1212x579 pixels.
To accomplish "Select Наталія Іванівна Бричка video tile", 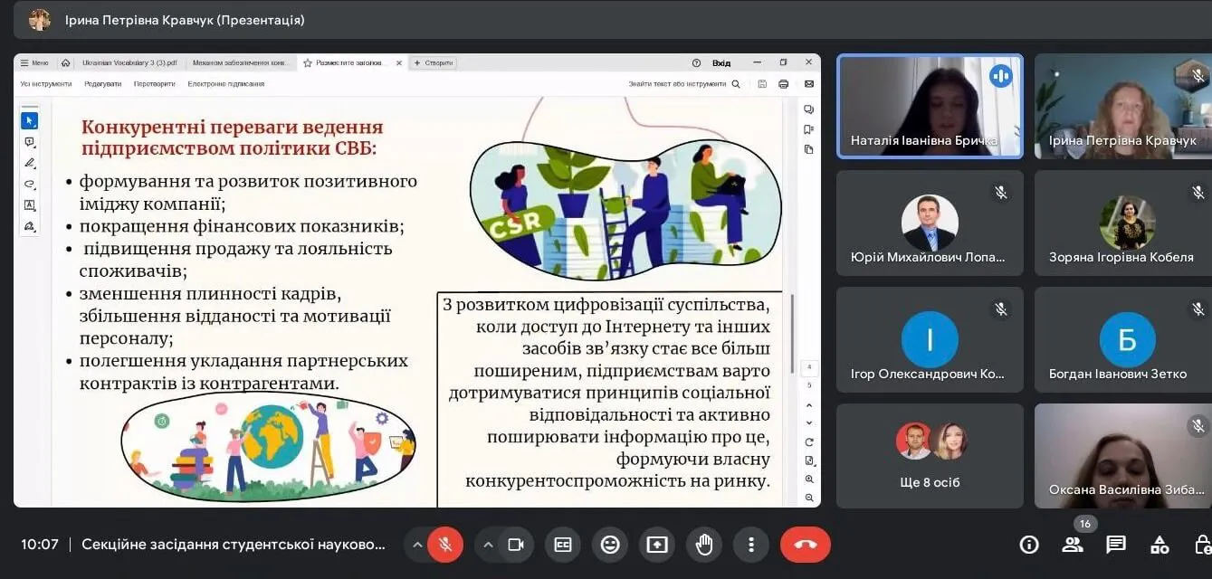I will (x=930, y=107).
